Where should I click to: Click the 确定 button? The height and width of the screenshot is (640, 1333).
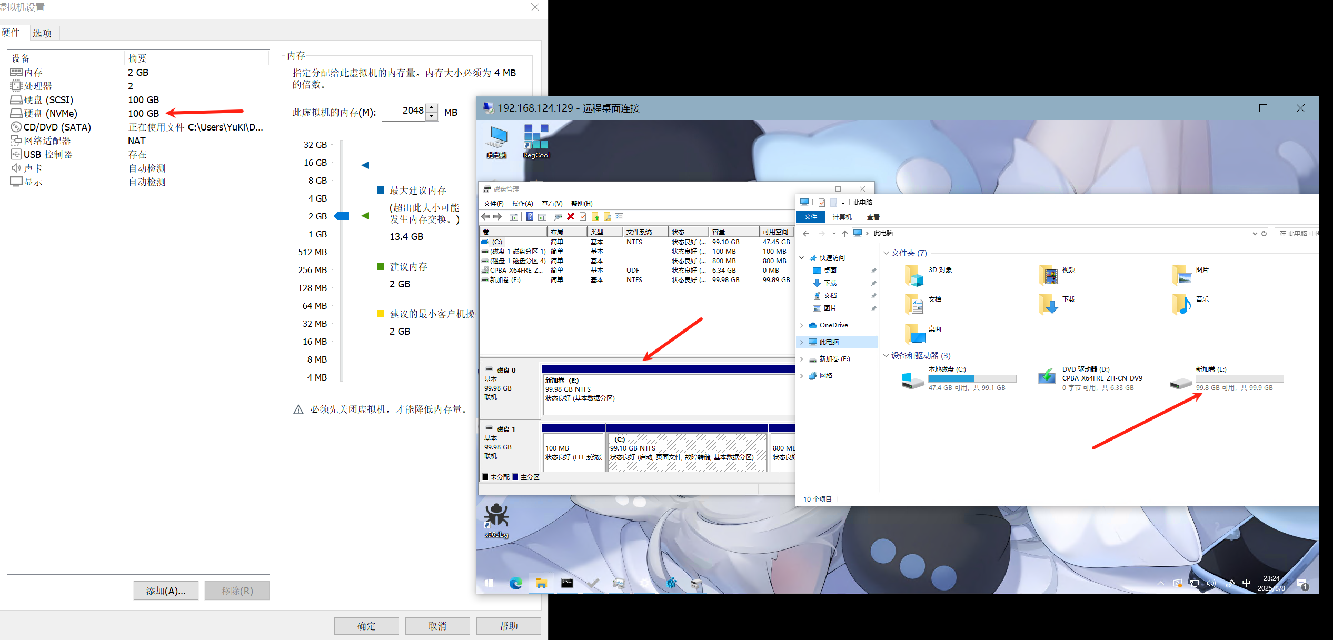pos(366,626)
